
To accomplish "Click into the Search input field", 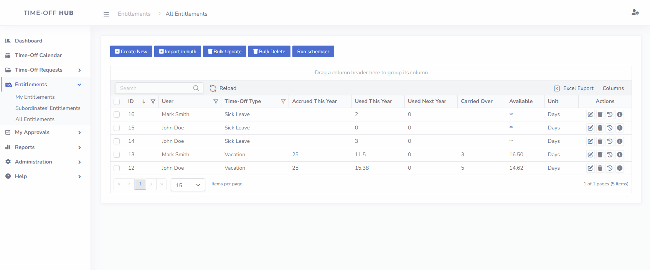I will click(x=155, y=88).
